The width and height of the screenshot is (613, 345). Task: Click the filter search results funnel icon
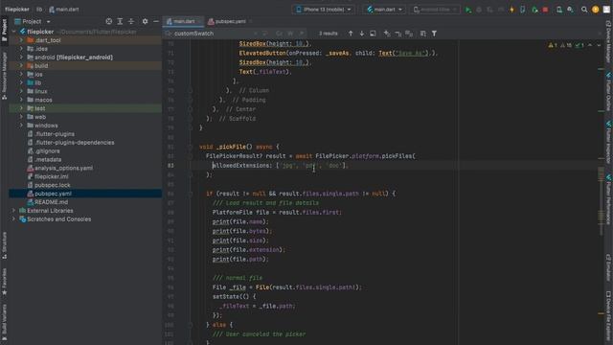click(434, 34)
